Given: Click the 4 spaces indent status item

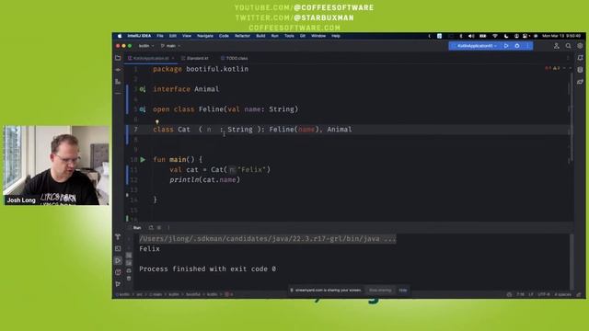Looking at the screenshot, I should [x=562, y=294].
